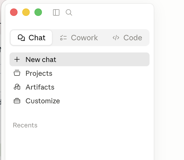Screen dimensions: 184x160
Task: Switch to the Cowork tab
Action: click(79, 38)
